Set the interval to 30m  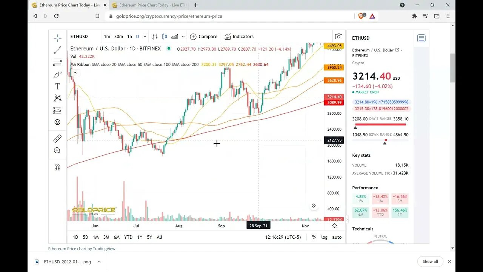(x=118, y=37)
